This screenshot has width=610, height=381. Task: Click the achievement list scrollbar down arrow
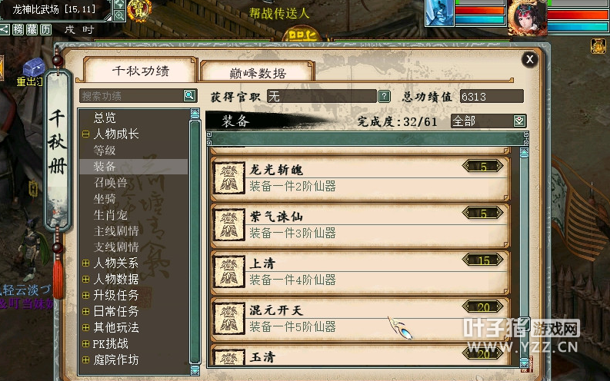pyautogui.click(x=524, y=363)
